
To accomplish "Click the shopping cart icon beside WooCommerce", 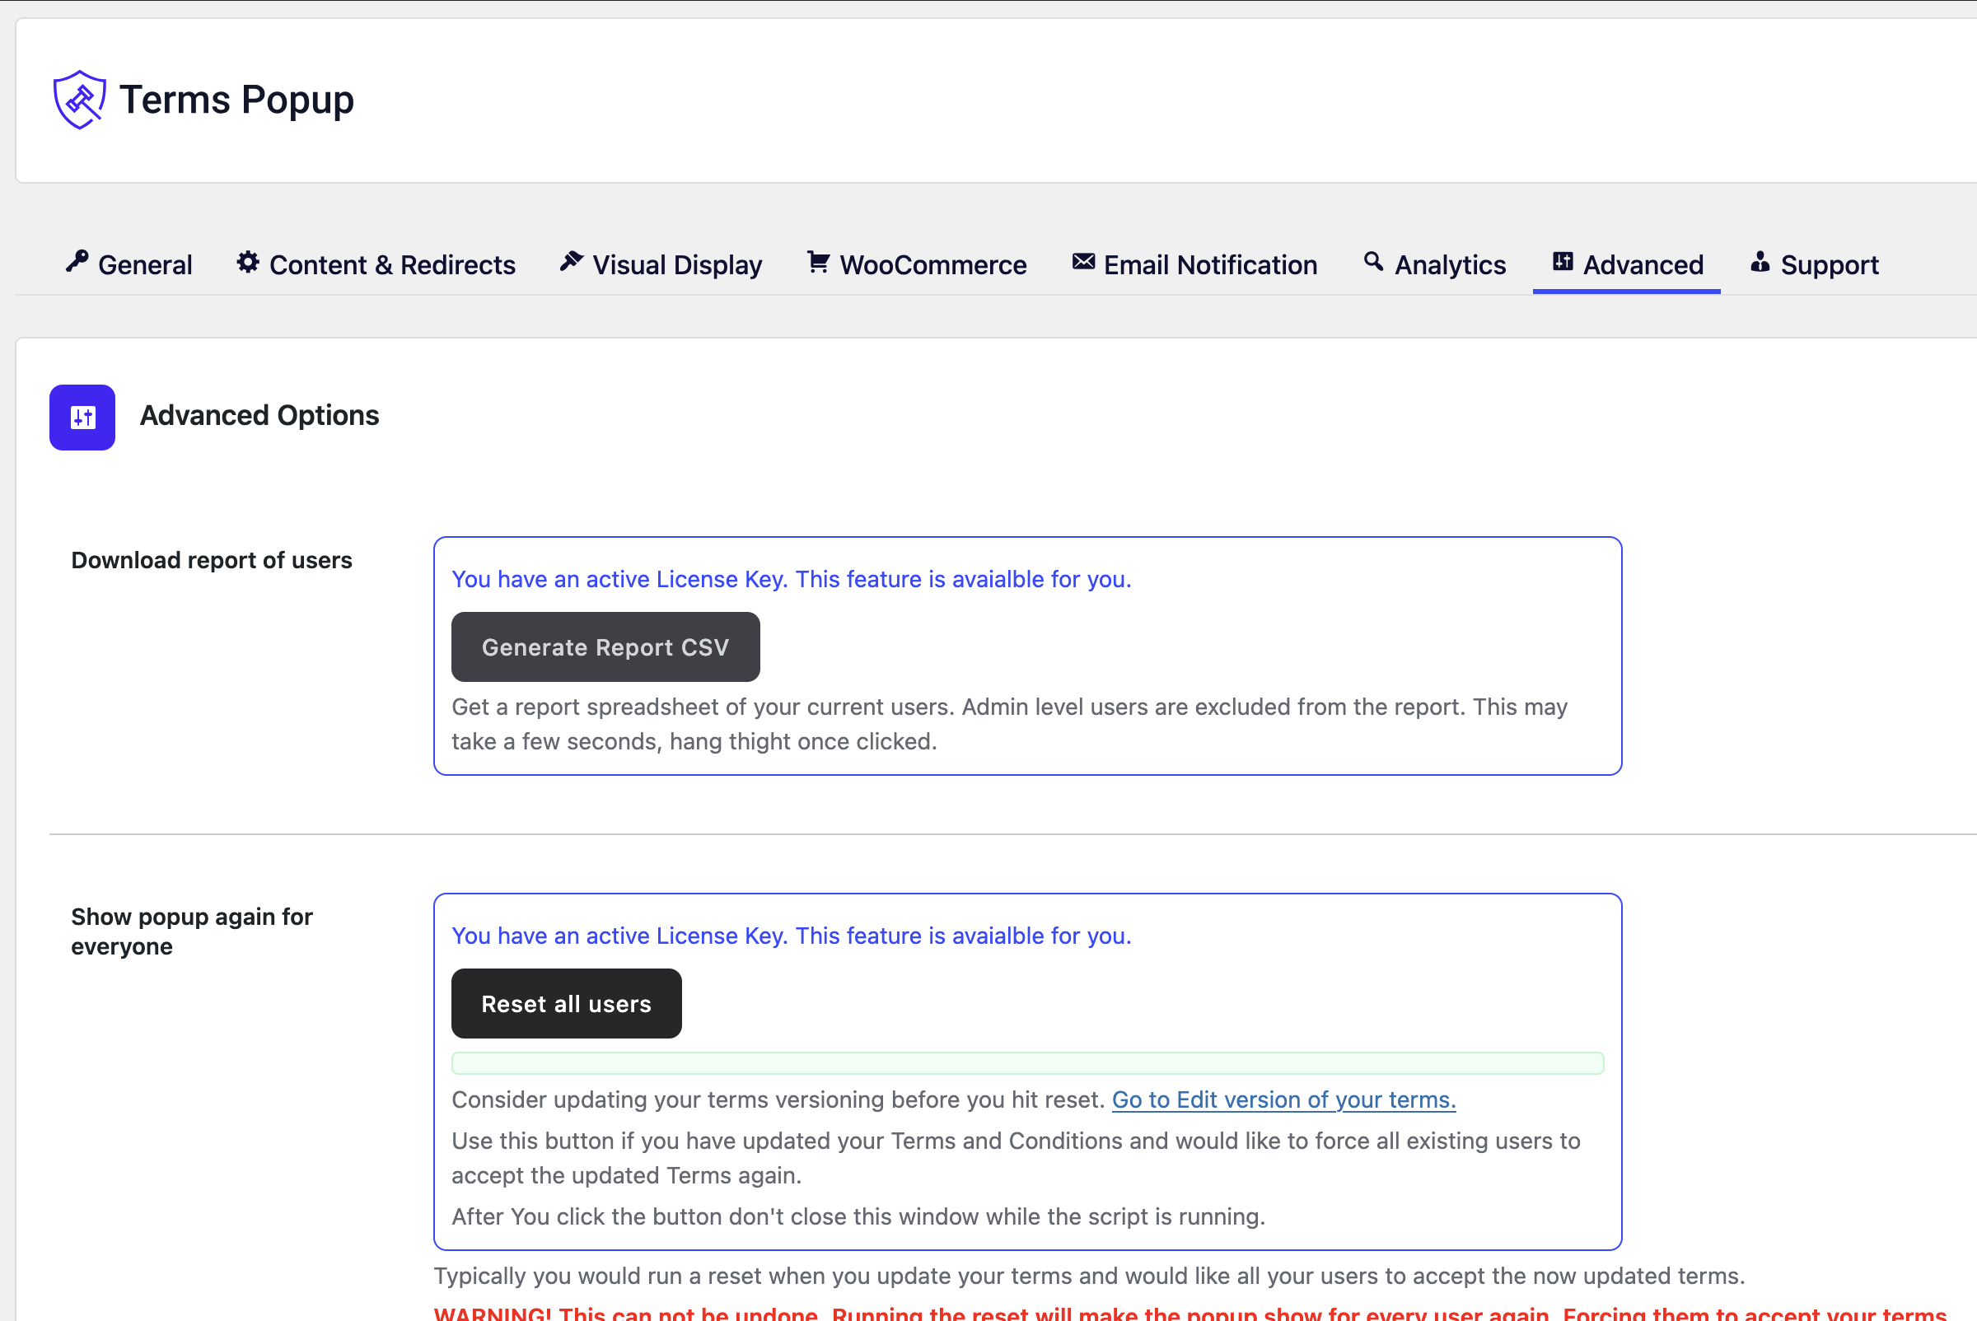I will pyautogui.click(x=818, y=262).
